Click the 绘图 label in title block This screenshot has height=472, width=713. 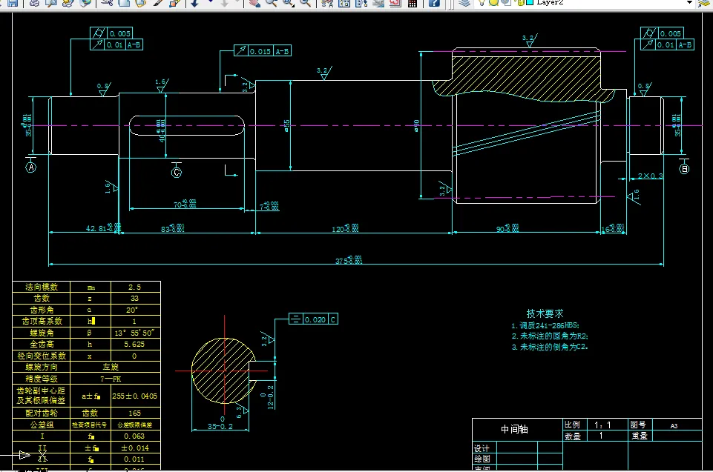pos(482,459)
